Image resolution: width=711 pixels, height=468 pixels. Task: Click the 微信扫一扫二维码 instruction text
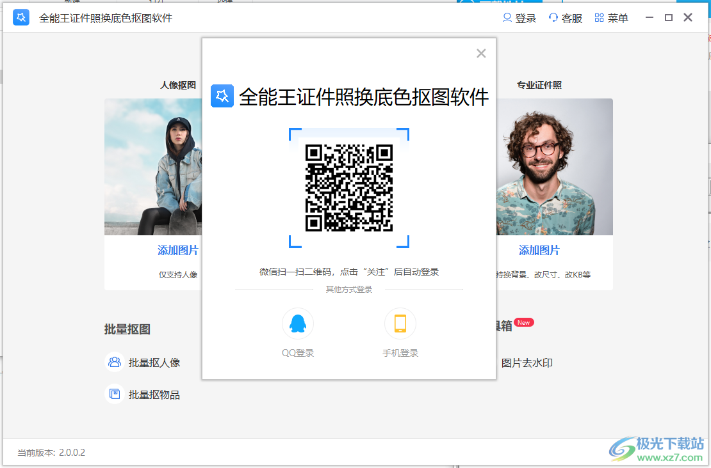point(349,272)
